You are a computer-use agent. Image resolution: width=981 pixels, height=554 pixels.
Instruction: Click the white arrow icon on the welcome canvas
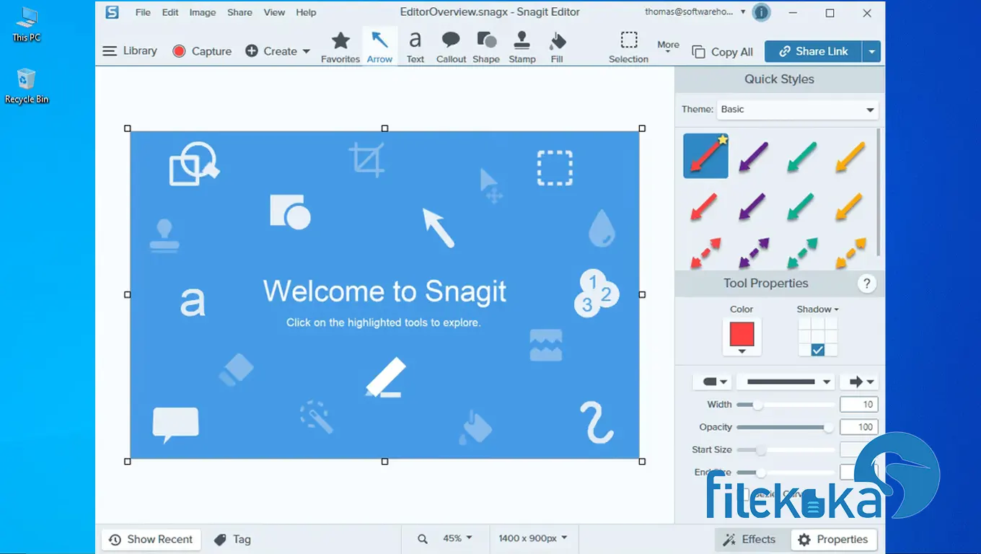coord(438,227)
